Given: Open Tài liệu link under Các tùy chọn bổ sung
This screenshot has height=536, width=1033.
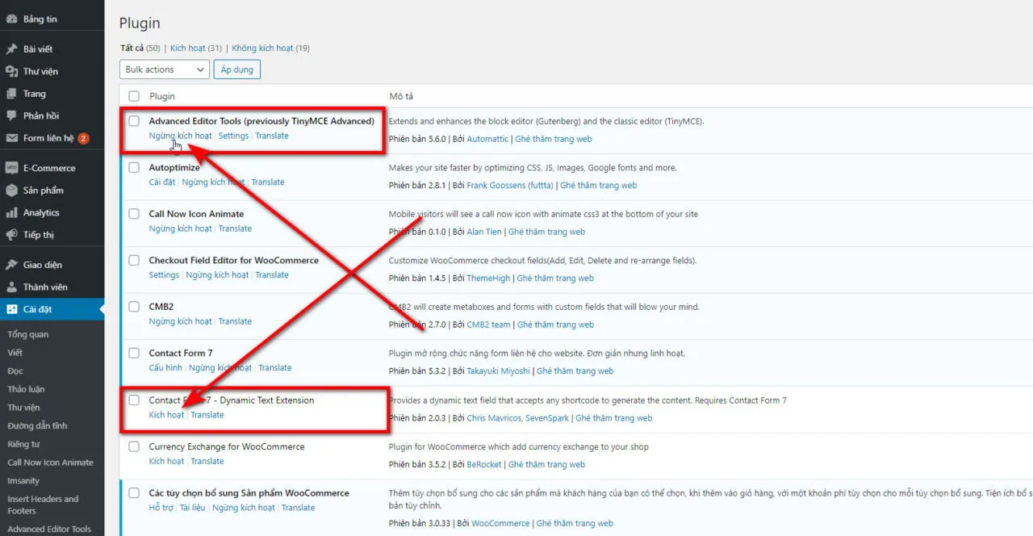Looking at the screenshot, I should [x=192, y=508].
